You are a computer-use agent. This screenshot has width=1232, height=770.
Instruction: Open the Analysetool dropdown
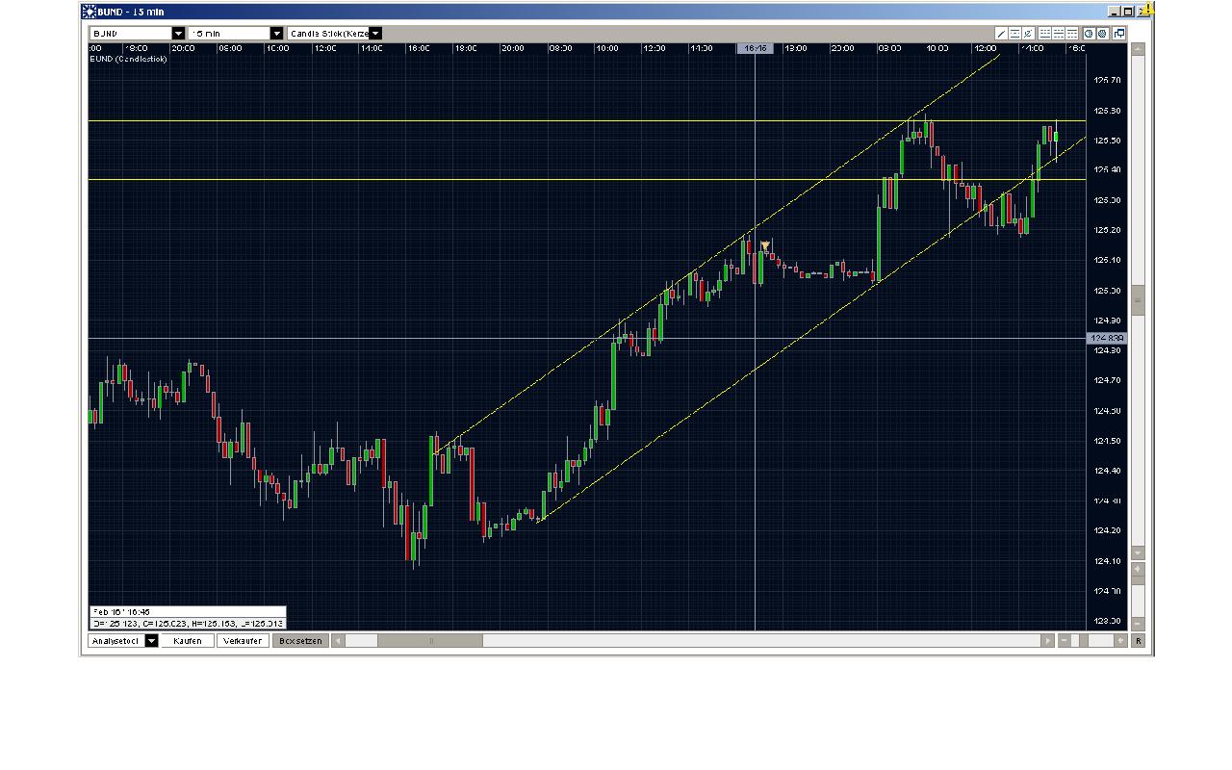(x=151, y=640)
